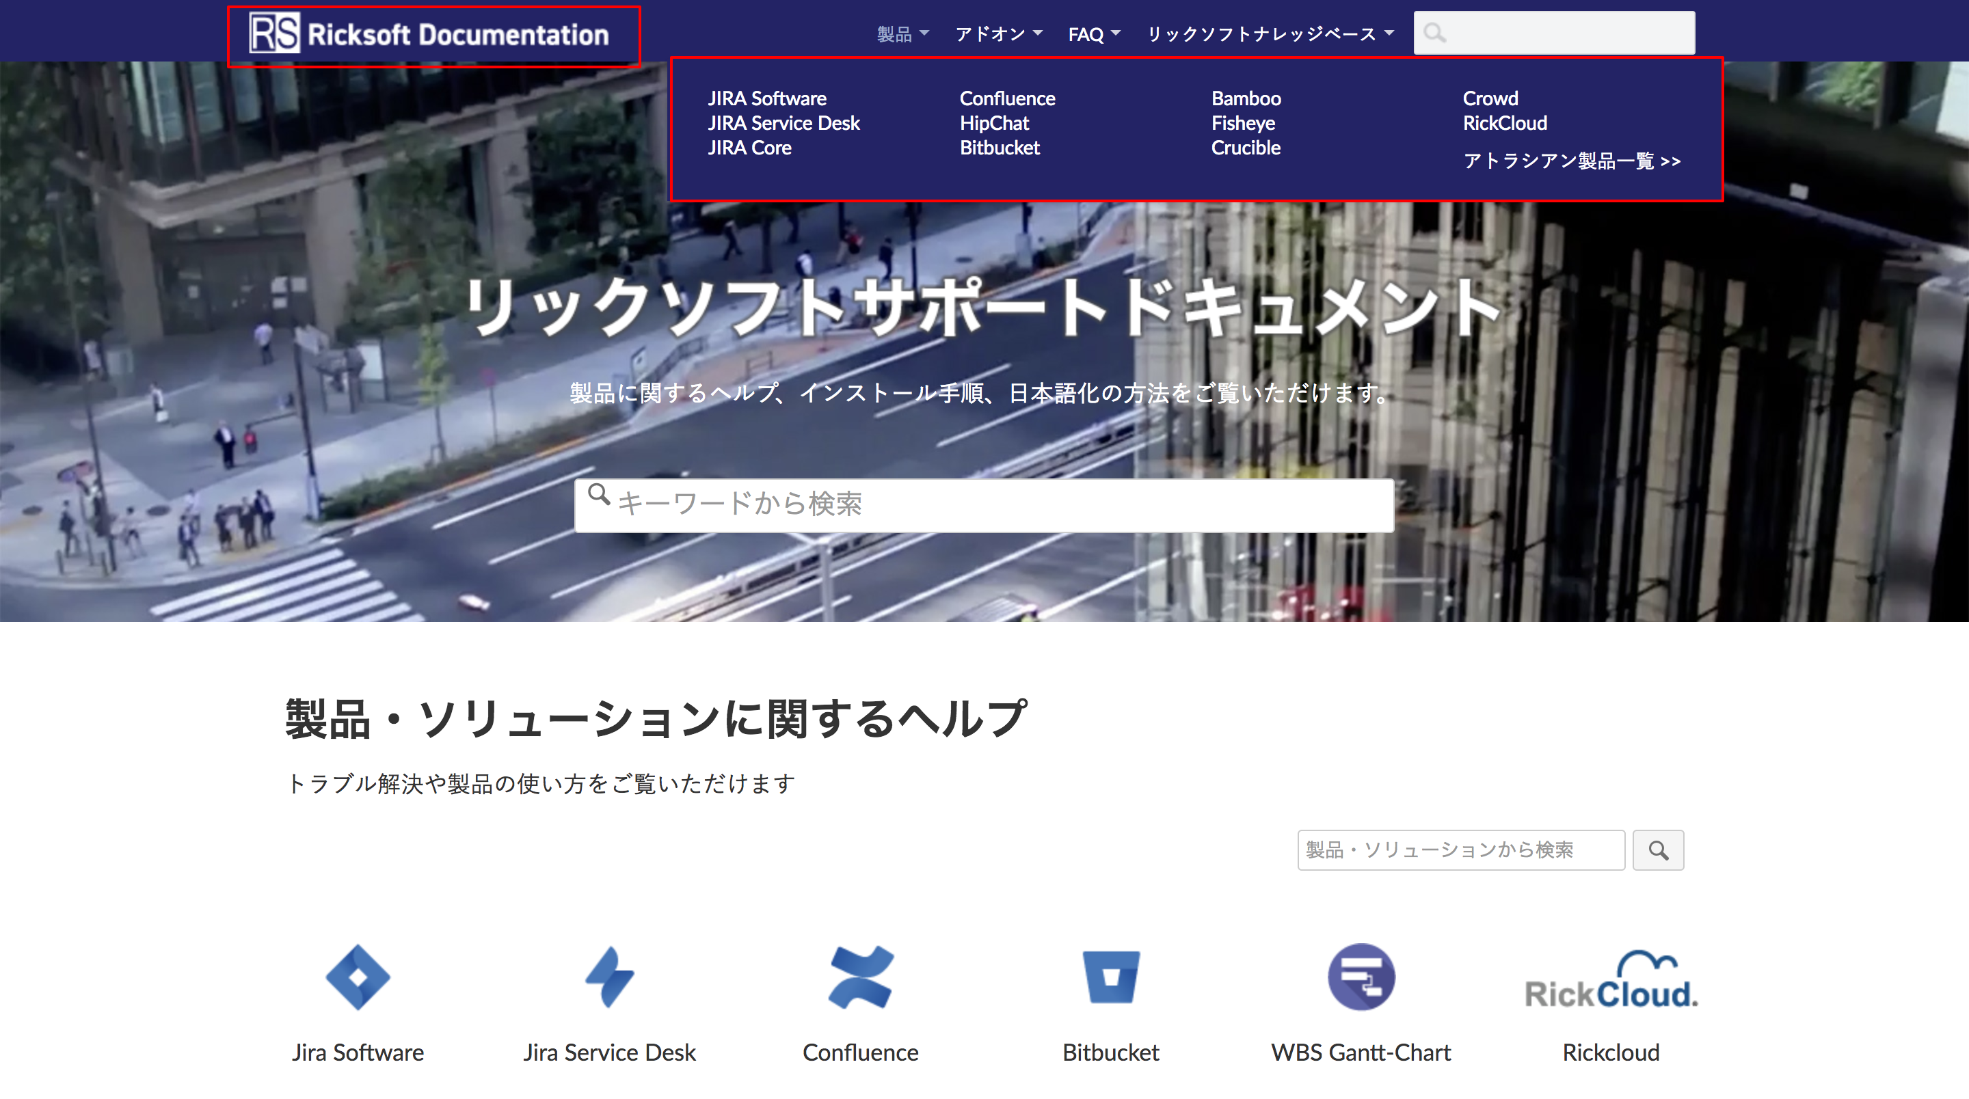Image resolution: width=1969 pixels, height=1099 pixels.
Task: Click the Ricksoft RS logo icon
Action: coord(274,33)
